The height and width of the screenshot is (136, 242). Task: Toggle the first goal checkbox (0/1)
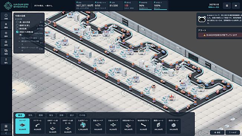tap(17, 22)
